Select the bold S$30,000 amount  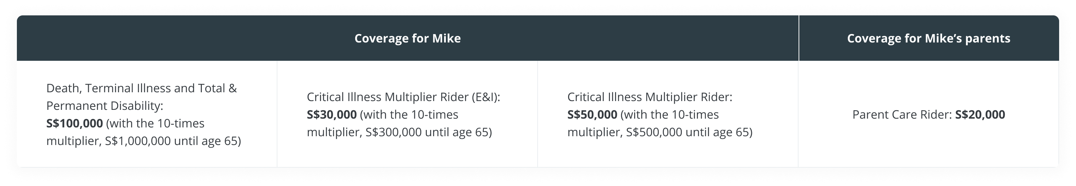click(x=332, y=115)
